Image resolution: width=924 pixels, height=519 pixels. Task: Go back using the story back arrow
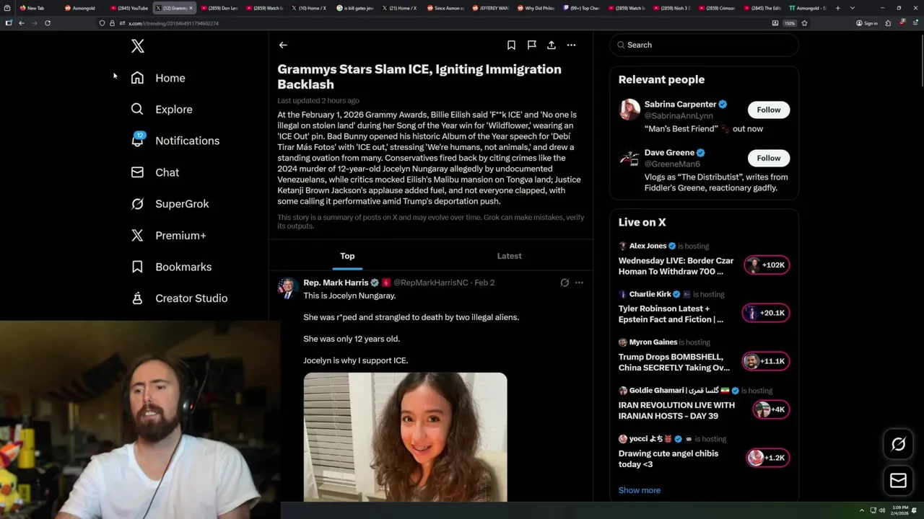pyautogui.click(x=283, y=45)
